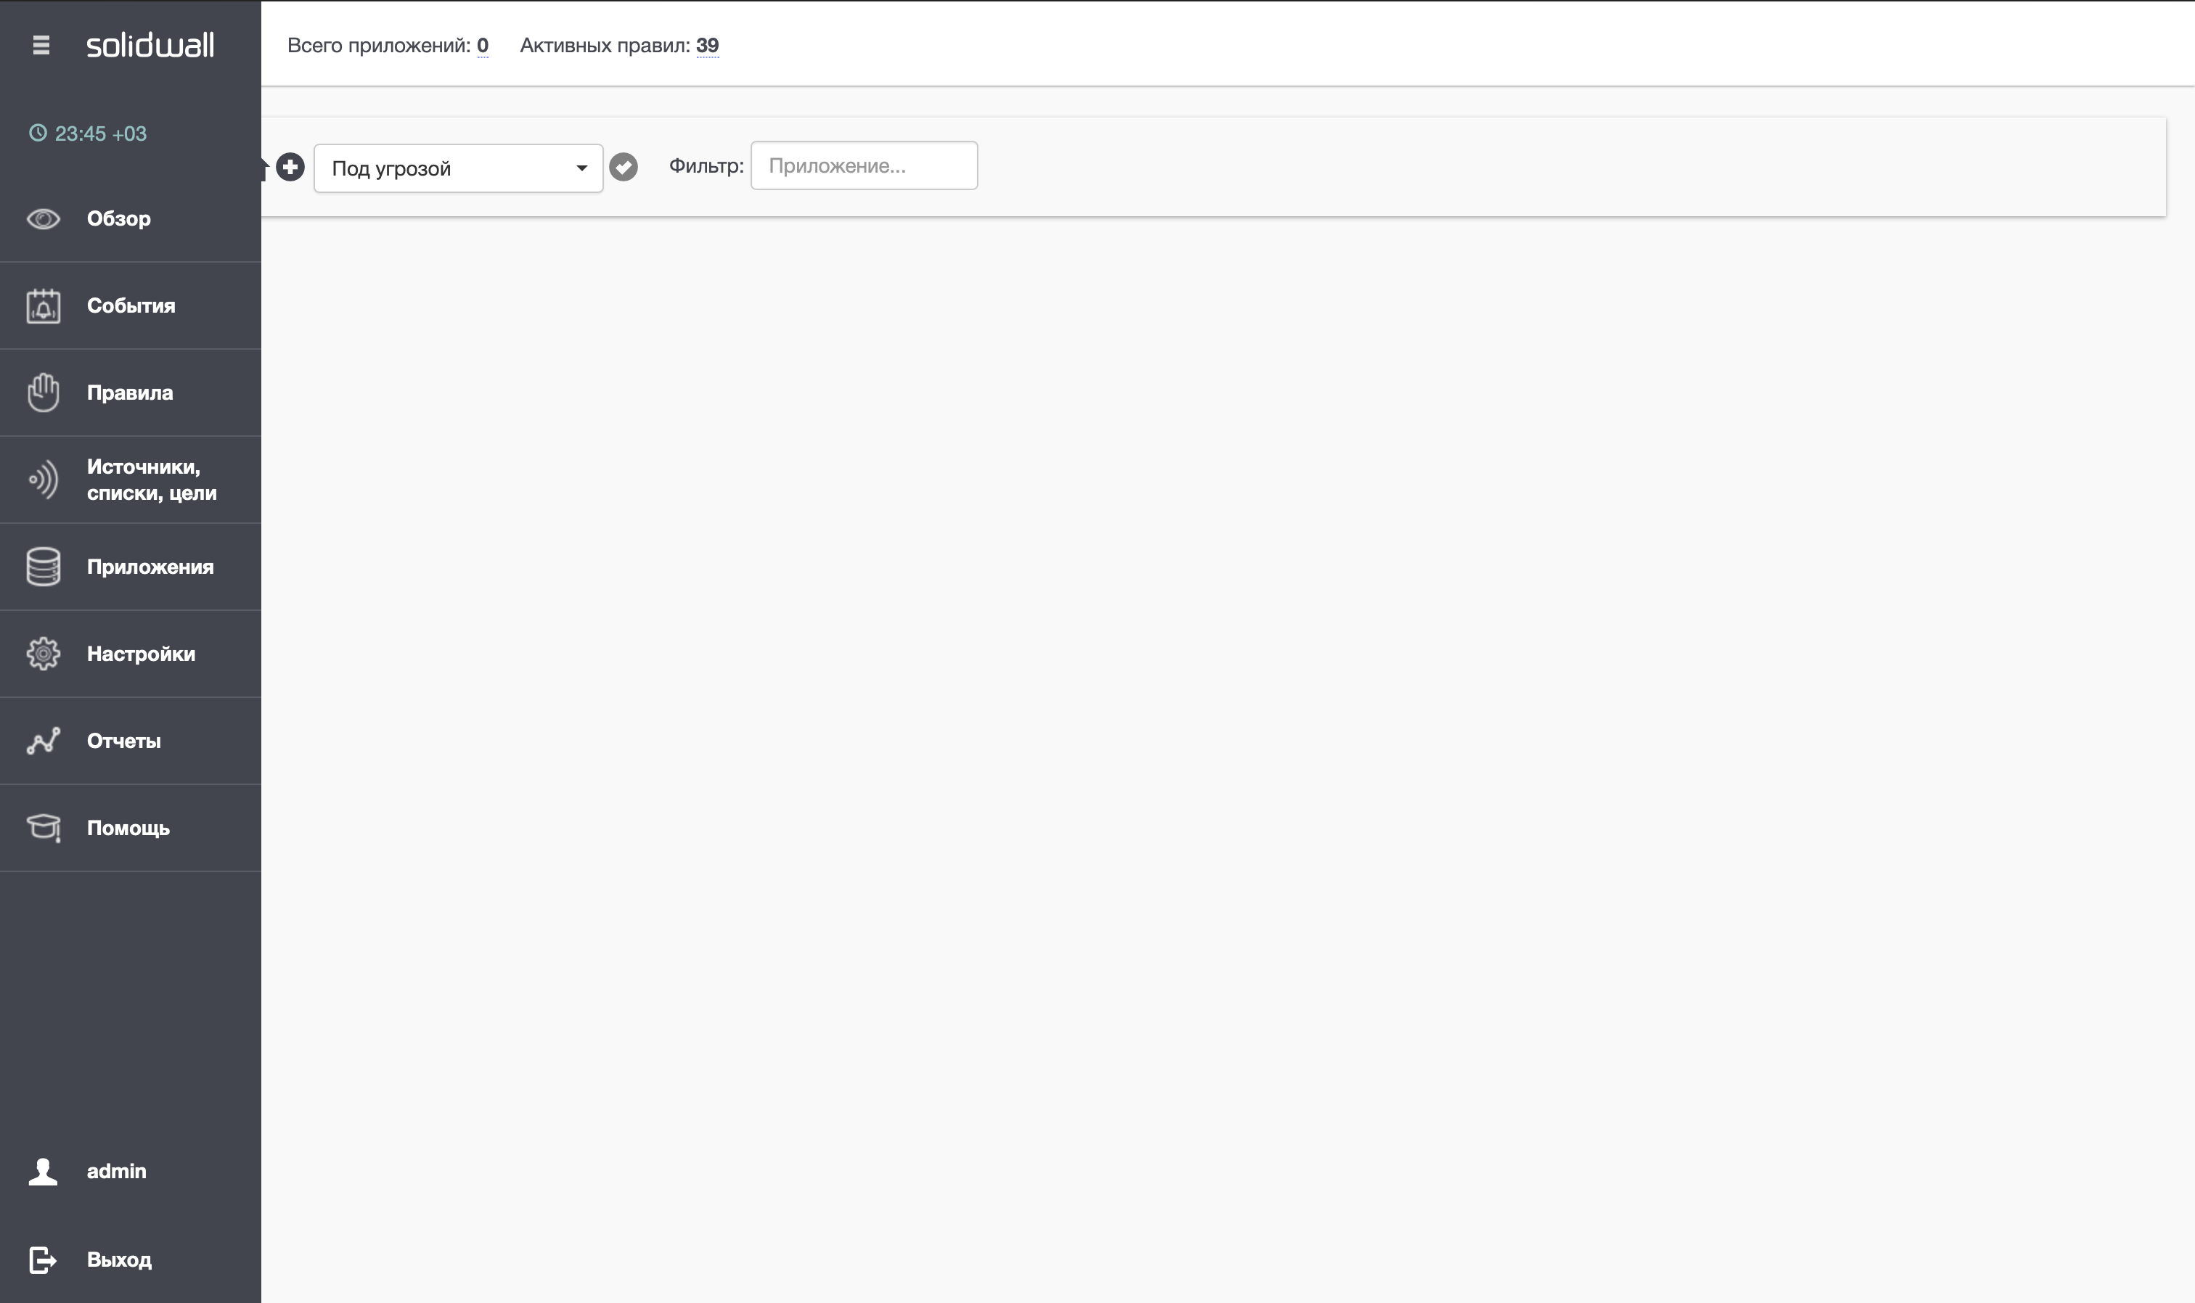Open the Отчеты section

(130, 740)
